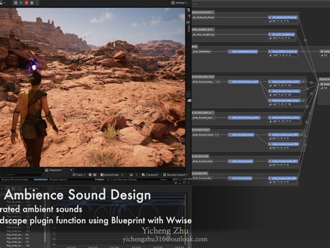The width and height of the screenshot is (330, 248).
Task: Click the sfx_amb_campfire_lp event action
Action: pyautogui.click(x=203, y=34)
